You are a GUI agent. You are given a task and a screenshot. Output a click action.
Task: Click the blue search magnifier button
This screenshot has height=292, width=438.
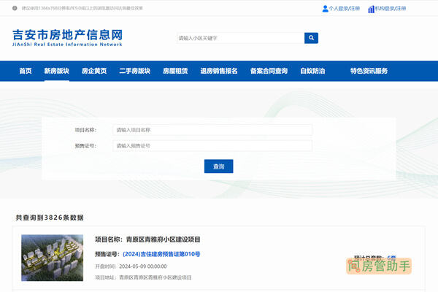pos(311,38)
